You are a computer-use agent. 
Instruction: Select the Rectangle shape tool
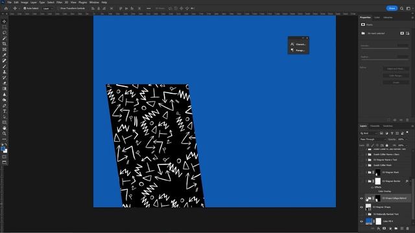click(x=5, y=122)
